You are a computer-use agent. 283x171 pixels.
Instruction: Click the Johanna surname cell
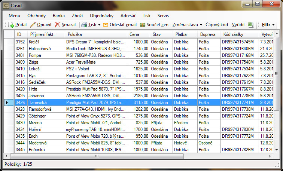(46, 95)
